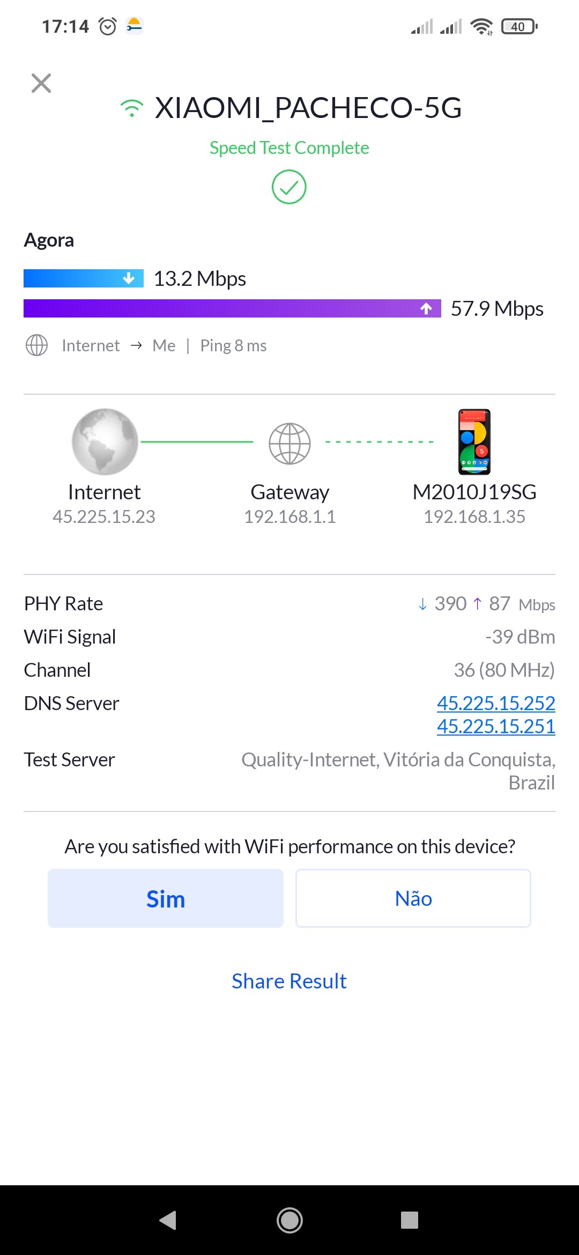Tap the green checkmark completion icon
This screenshot has height=1255, width=579.
[289, 187]
